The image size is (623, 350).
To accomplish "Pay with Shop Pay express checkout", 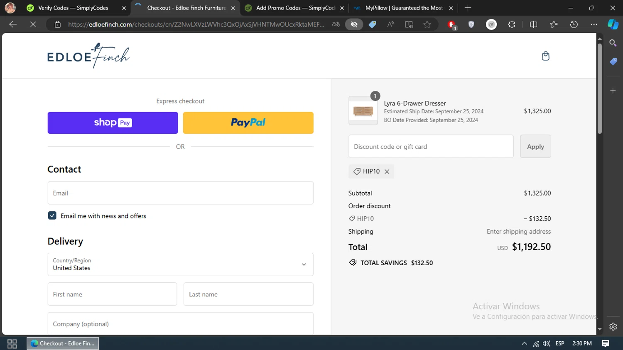I will (113, 123).
